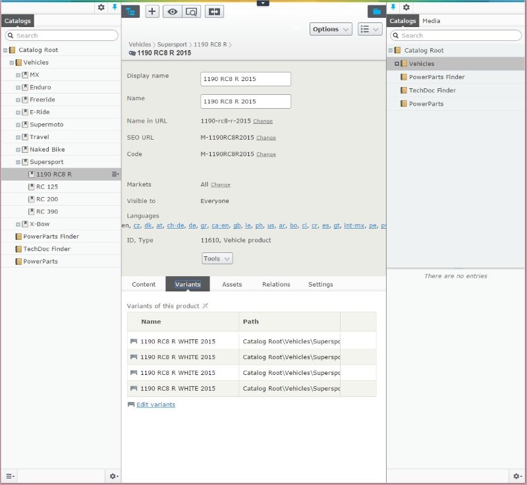Click right pane bottom gear icon
The width and height of the screenshot is (527, 485).
518,476
